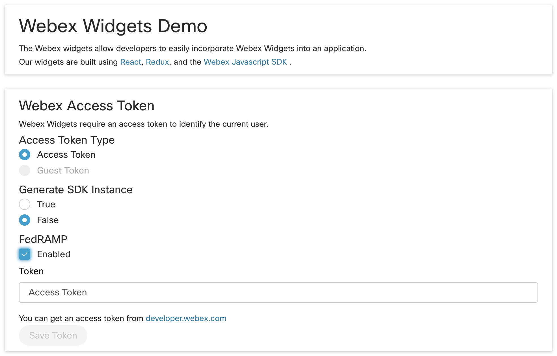Visit the developer.webex.com link
Screen dimensions: 557x356
click(186, 318)
